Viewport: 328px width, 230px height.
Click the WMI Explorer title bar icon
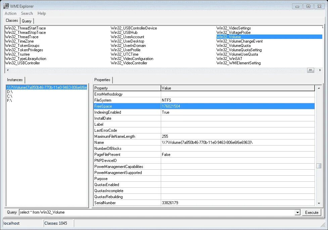tap(6, 6)
